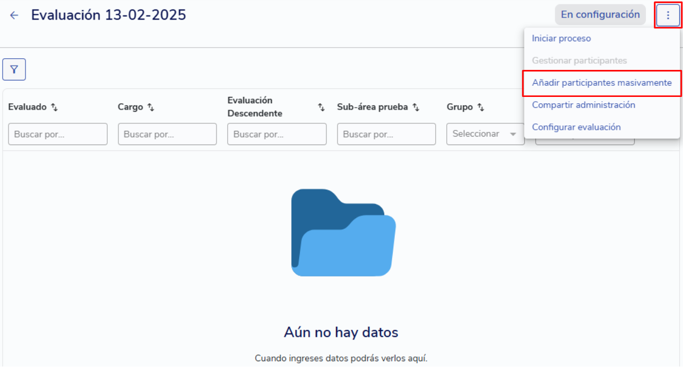Click the En configuración status badge

600,15
